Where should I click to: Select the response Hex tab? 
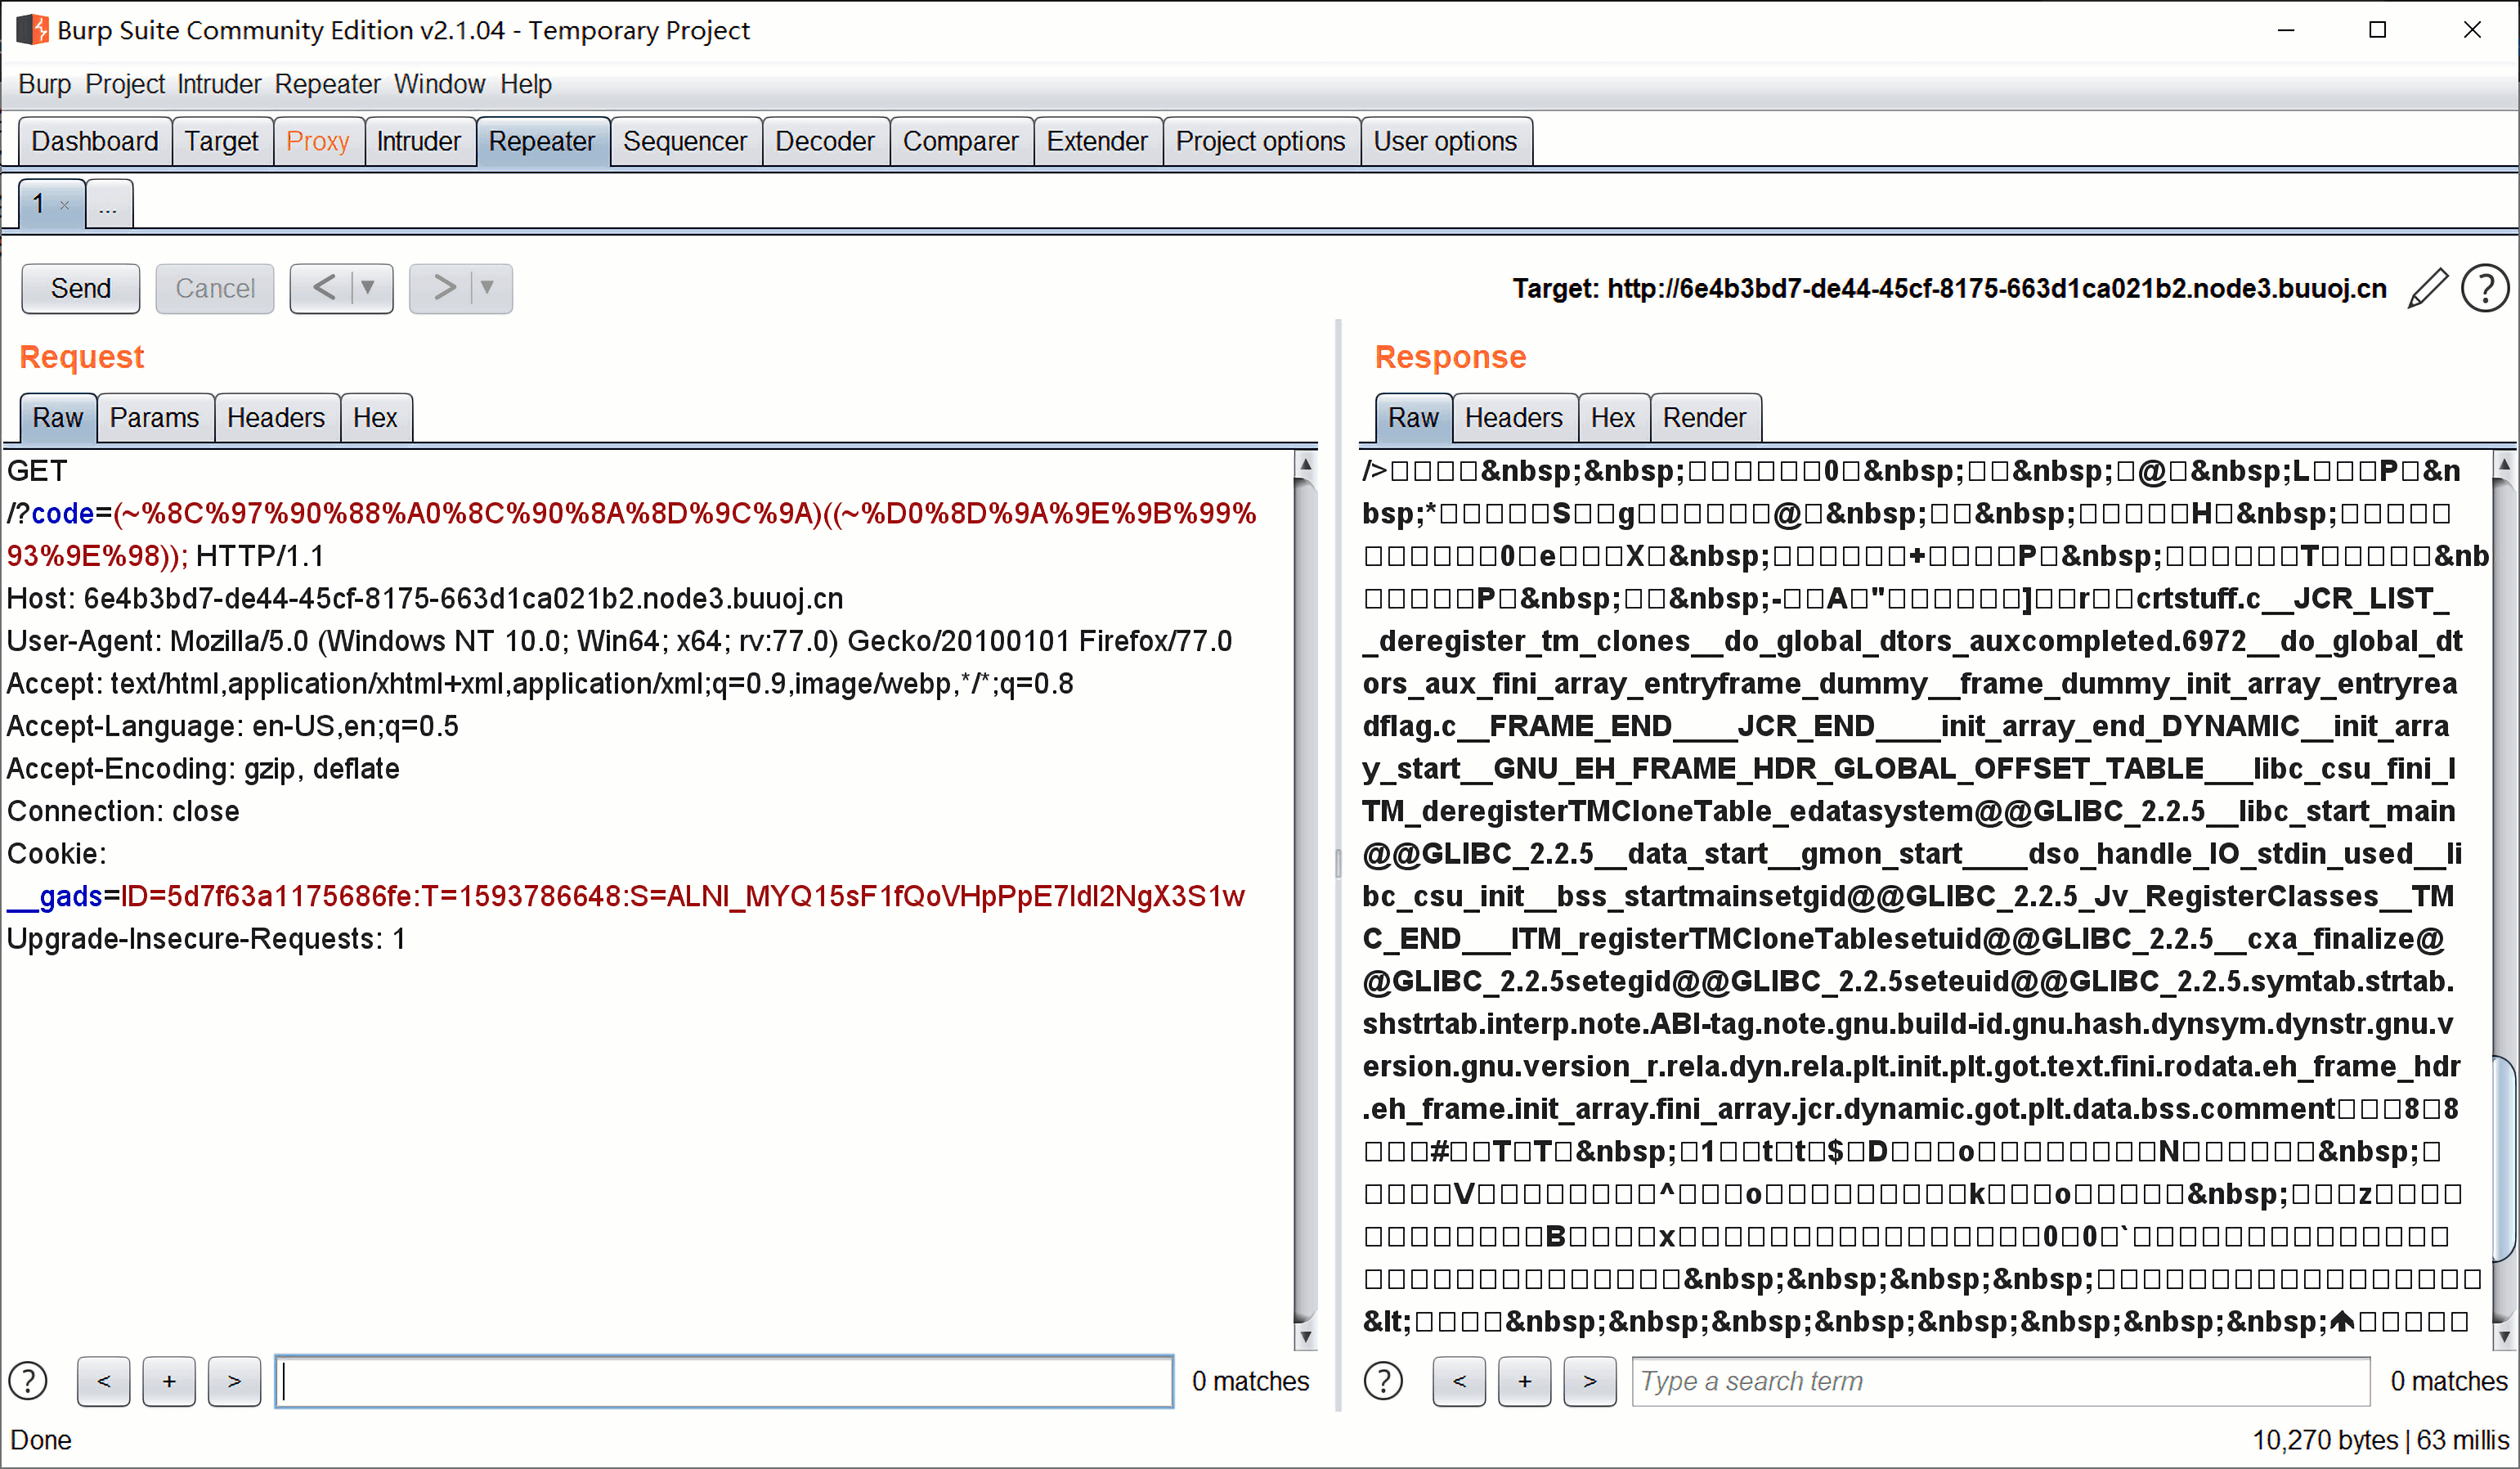(x=1613, y=418)
